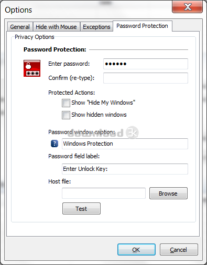Click the red password lock icon
This screenshot has height=265, width=207.
tap(32, 68)
